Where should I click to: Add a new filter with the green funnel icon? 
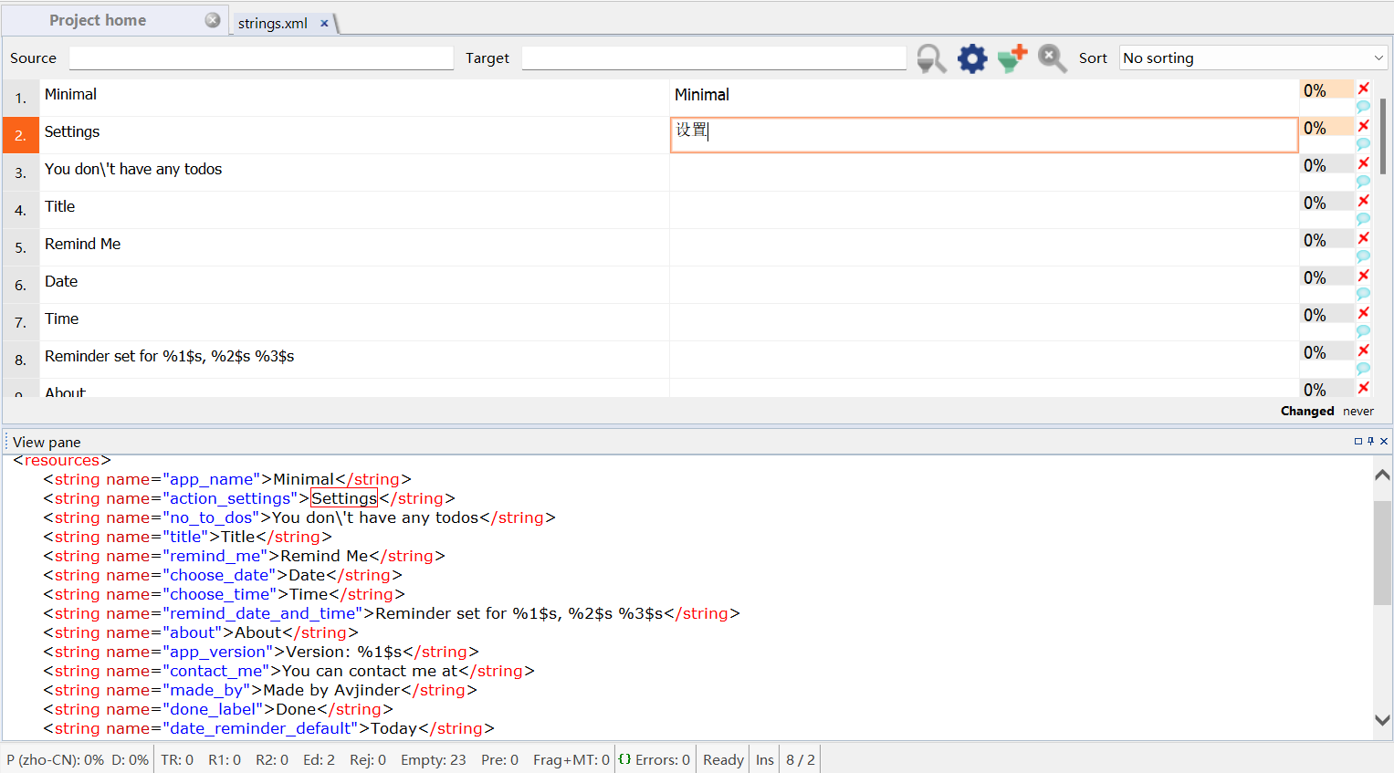pyautogui.click(x=1012, y=57)
